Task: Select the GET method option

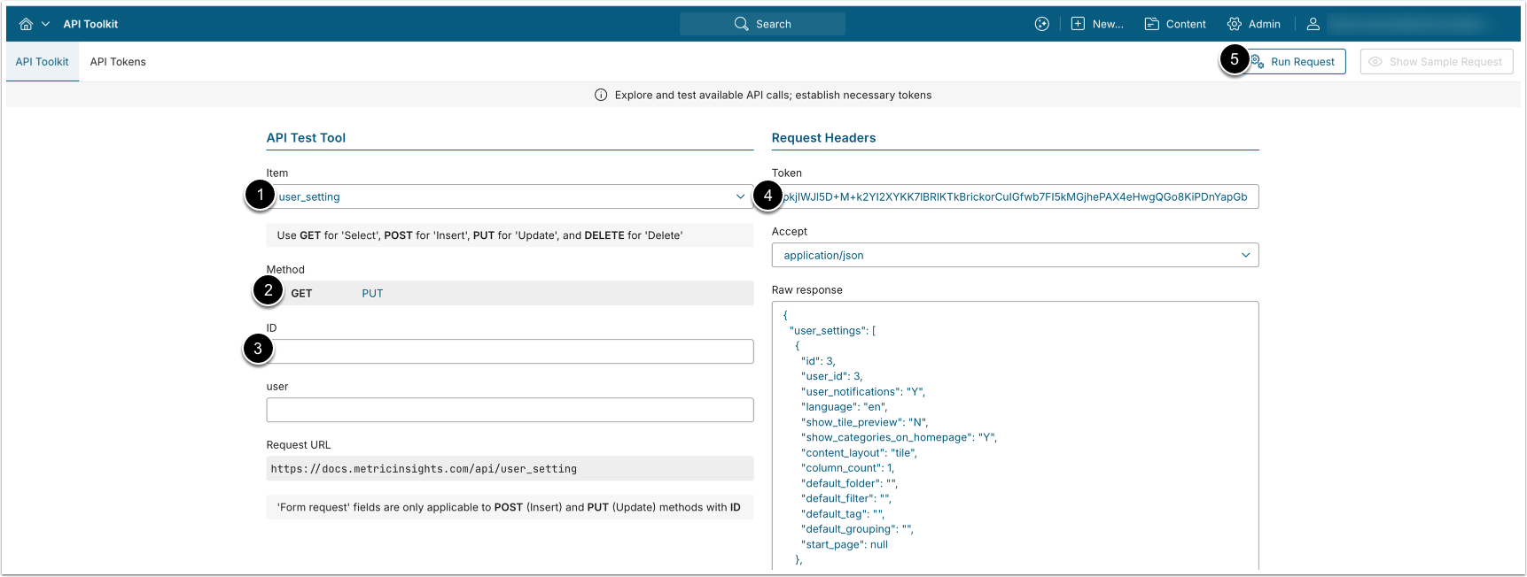Action: (x=301, y=294)
